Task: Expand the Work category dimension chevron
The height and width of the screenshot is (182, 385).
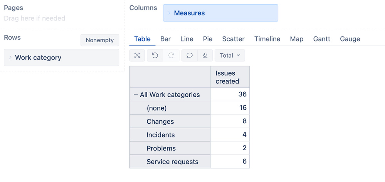Action: 10,58
